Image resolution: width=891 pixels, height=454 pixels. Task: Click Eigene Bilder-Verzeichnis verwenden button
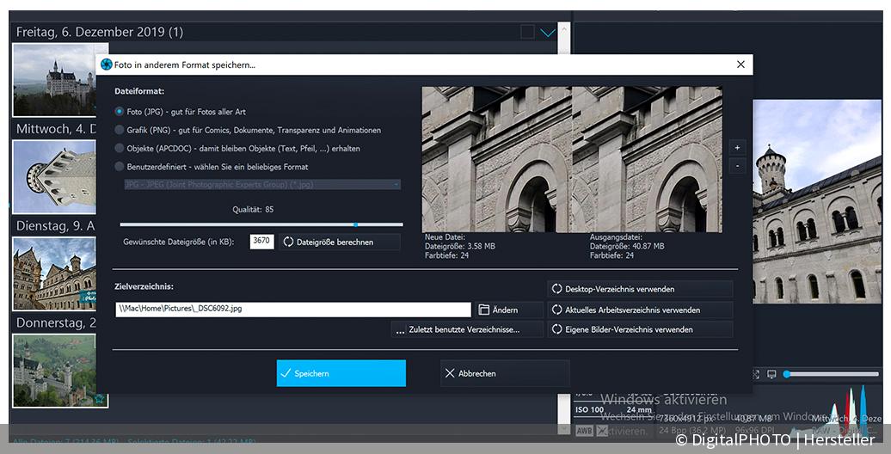click(640, 329)
